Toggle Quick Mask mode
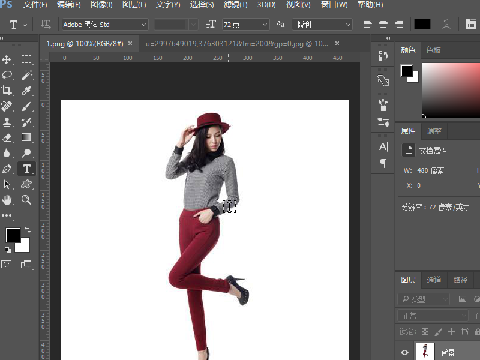This screenshot has height=360, width=480. pos(7,264)
